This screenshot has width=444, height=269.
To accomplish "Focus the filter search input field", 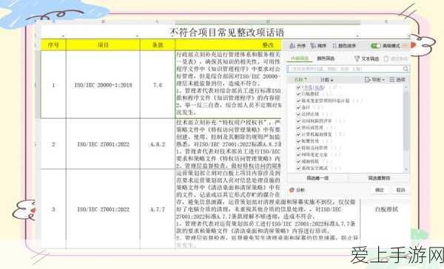I will click(x=348, y=69).
